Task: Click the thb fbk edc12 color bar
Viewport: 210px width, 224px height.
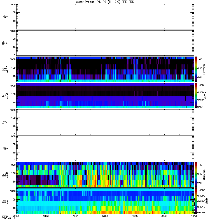Action: (196, 69)
